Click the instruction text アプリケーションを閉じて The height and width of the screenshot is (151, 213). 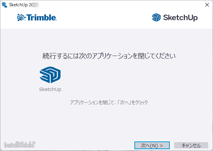click(90, 102)
